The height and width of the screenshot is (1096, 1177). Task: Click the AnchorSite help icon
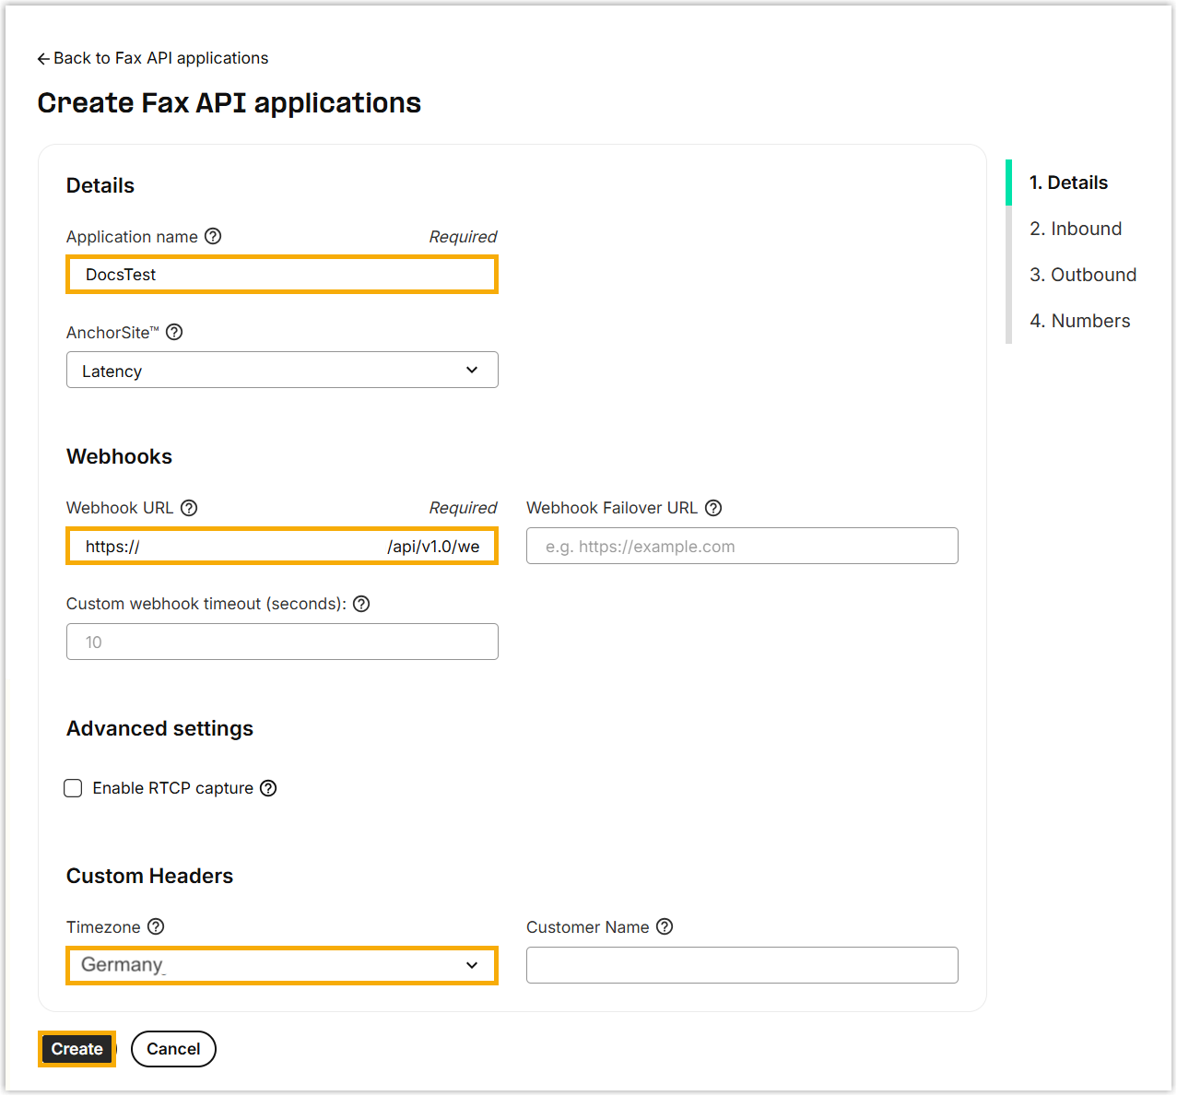pyautogui.click(x=174, y=332)
